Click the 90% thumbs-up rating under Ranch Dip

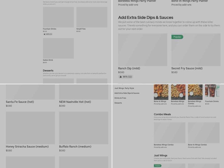coord(126,76)
